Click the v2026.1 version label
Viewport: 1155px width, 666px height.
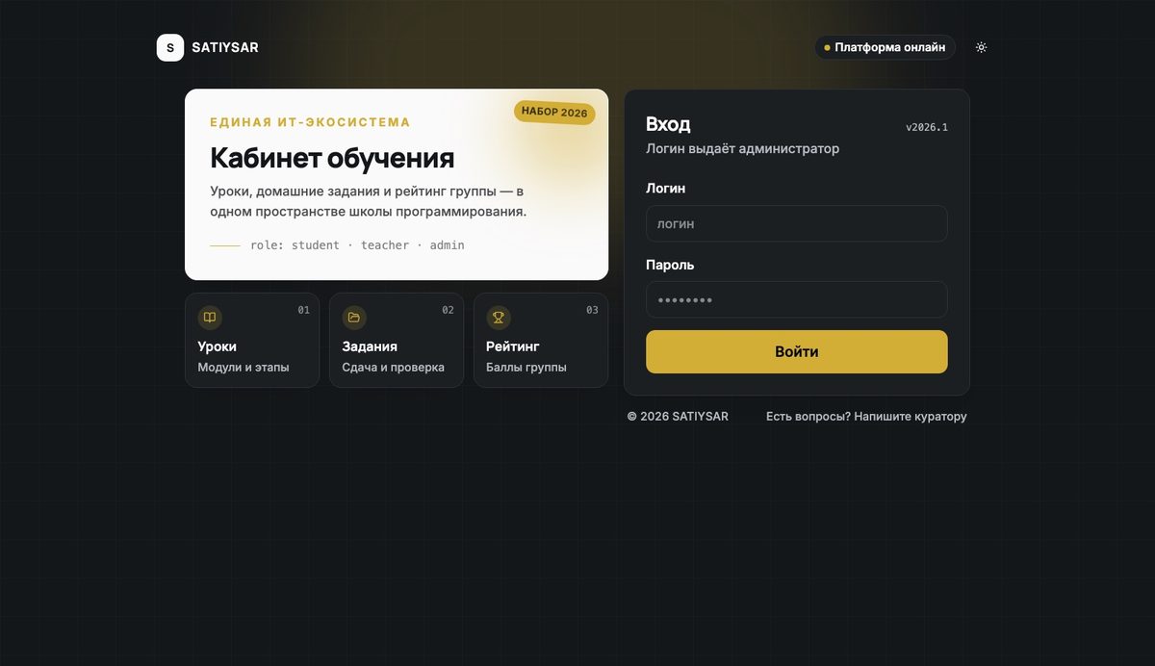927,127
